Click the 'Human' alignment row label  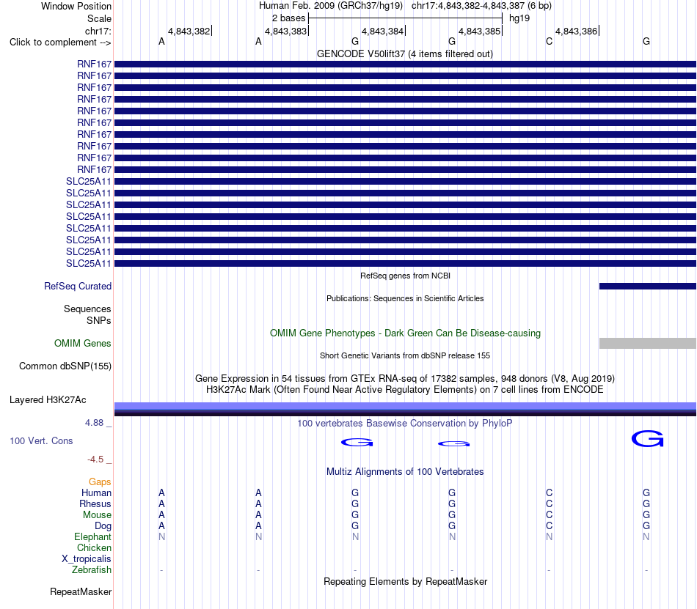96,492
